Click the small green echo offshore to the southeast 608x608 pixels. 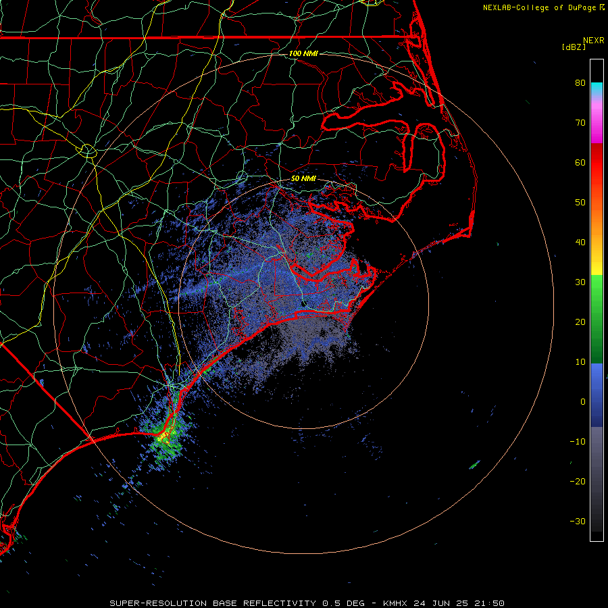[475, 465]
